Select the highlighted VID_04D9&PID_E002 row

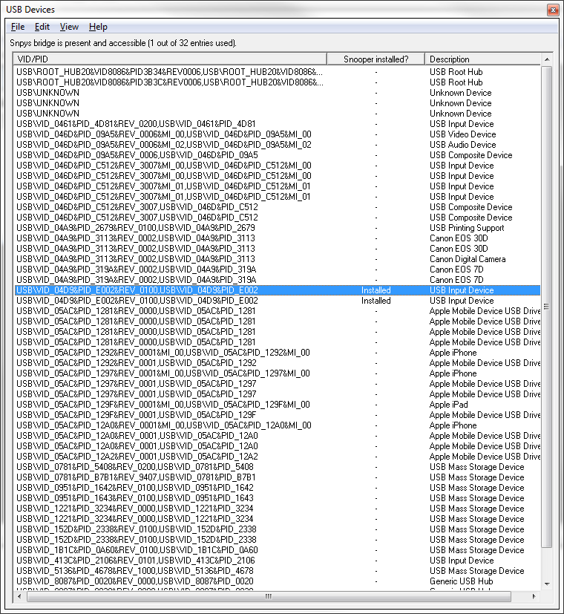coord(278,290)
